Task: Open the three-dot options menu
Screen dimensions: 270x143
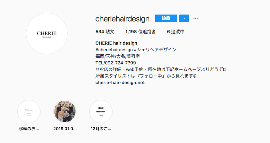Action: 196,18
